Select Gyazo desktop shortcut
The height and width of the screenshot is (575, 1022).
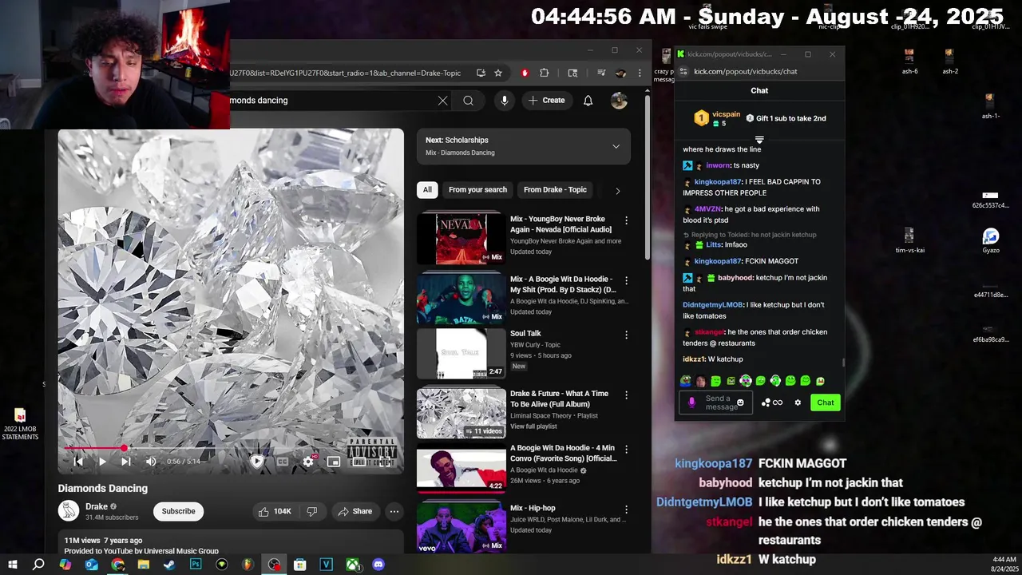coord(991,240)
